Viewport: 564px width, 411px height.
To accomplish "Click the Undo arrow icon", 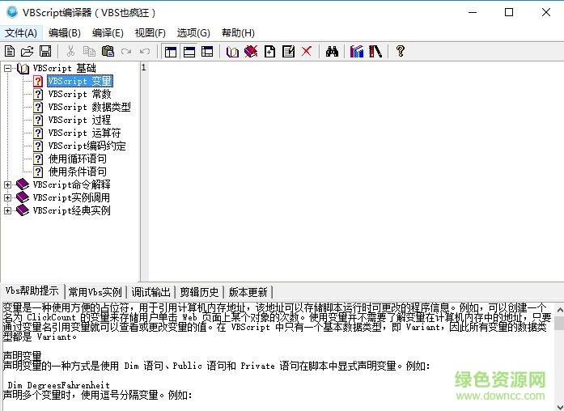I will [x=145, y=52].
